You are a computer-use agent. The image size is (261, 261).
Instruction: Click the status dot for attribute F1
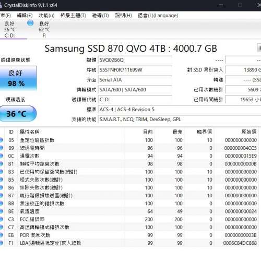[1, 243]
